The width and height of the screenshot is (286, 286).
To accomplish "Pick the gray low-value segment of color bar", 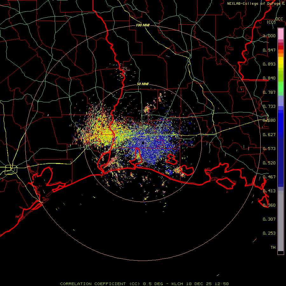I will click(281, 221).
